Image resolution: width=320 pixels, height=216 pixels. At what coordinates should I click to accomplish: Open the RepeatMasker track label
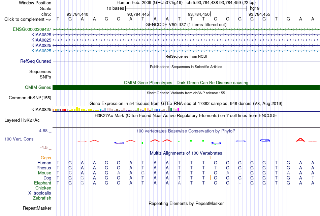pos(37,208)
